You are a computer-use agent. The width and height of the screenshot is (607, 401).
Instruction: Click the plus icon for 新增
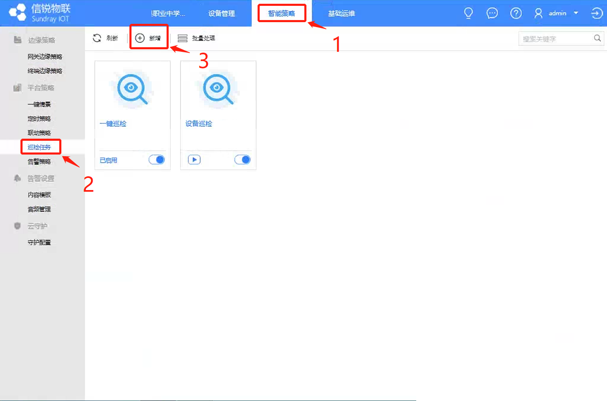pos(140,38)
